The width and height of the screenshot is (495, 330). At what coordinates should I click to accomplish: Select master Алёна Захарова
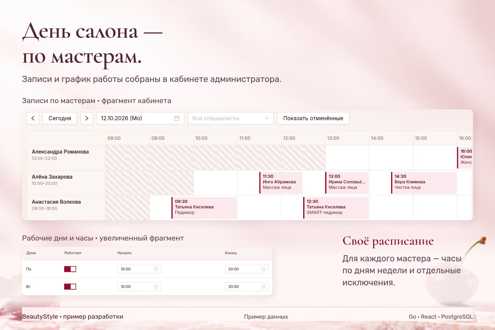tap(52, 177)
